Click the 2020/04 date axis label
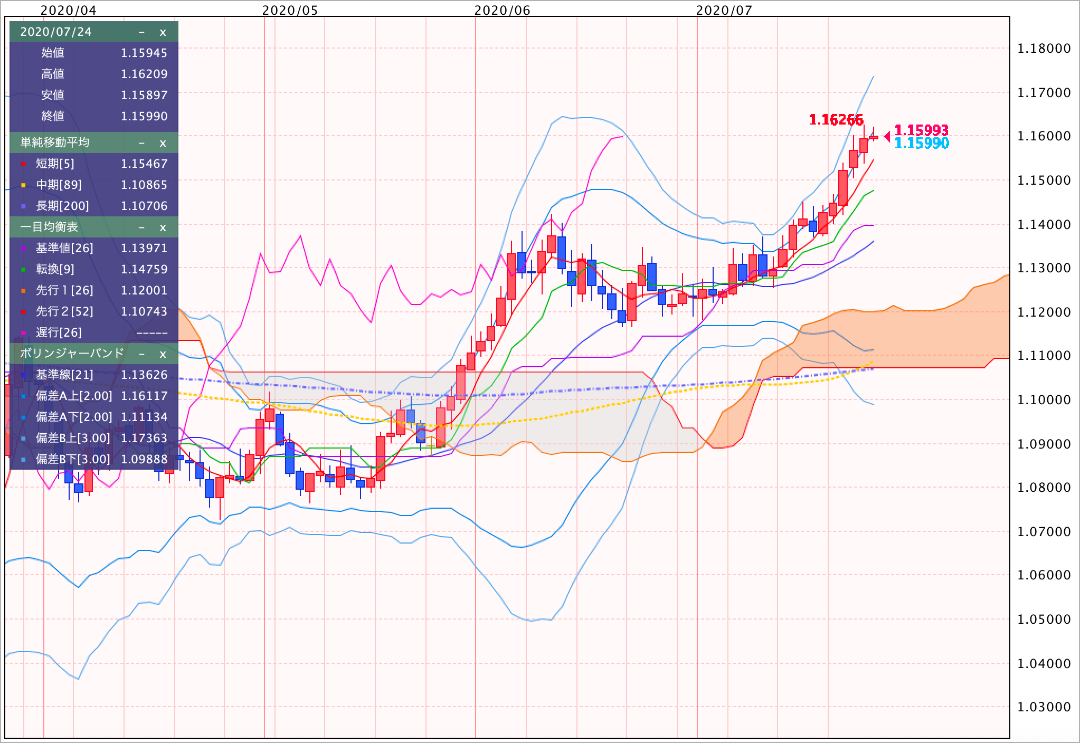Viewport: 1080px width, 743px height. point(69,10)
